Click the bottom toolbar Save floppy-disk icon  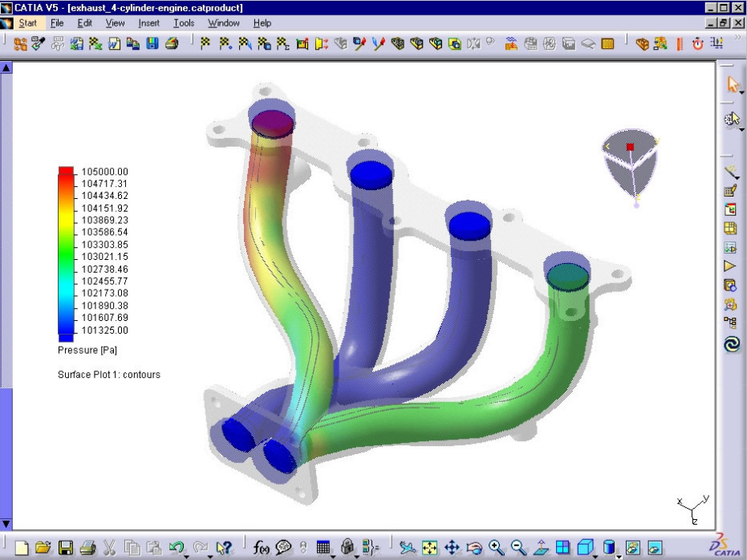coord(65,548)
